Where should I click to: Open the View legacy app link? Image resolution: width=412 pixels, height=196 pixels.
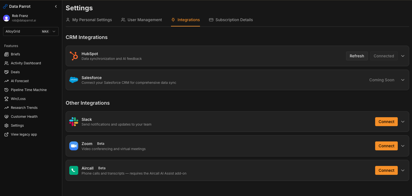click(24, 134)
